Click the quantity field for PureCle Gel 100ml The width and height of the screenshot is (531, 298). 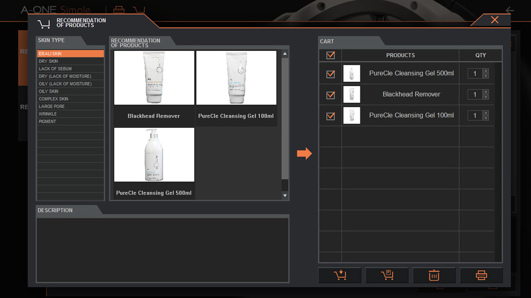click(475, 115)
